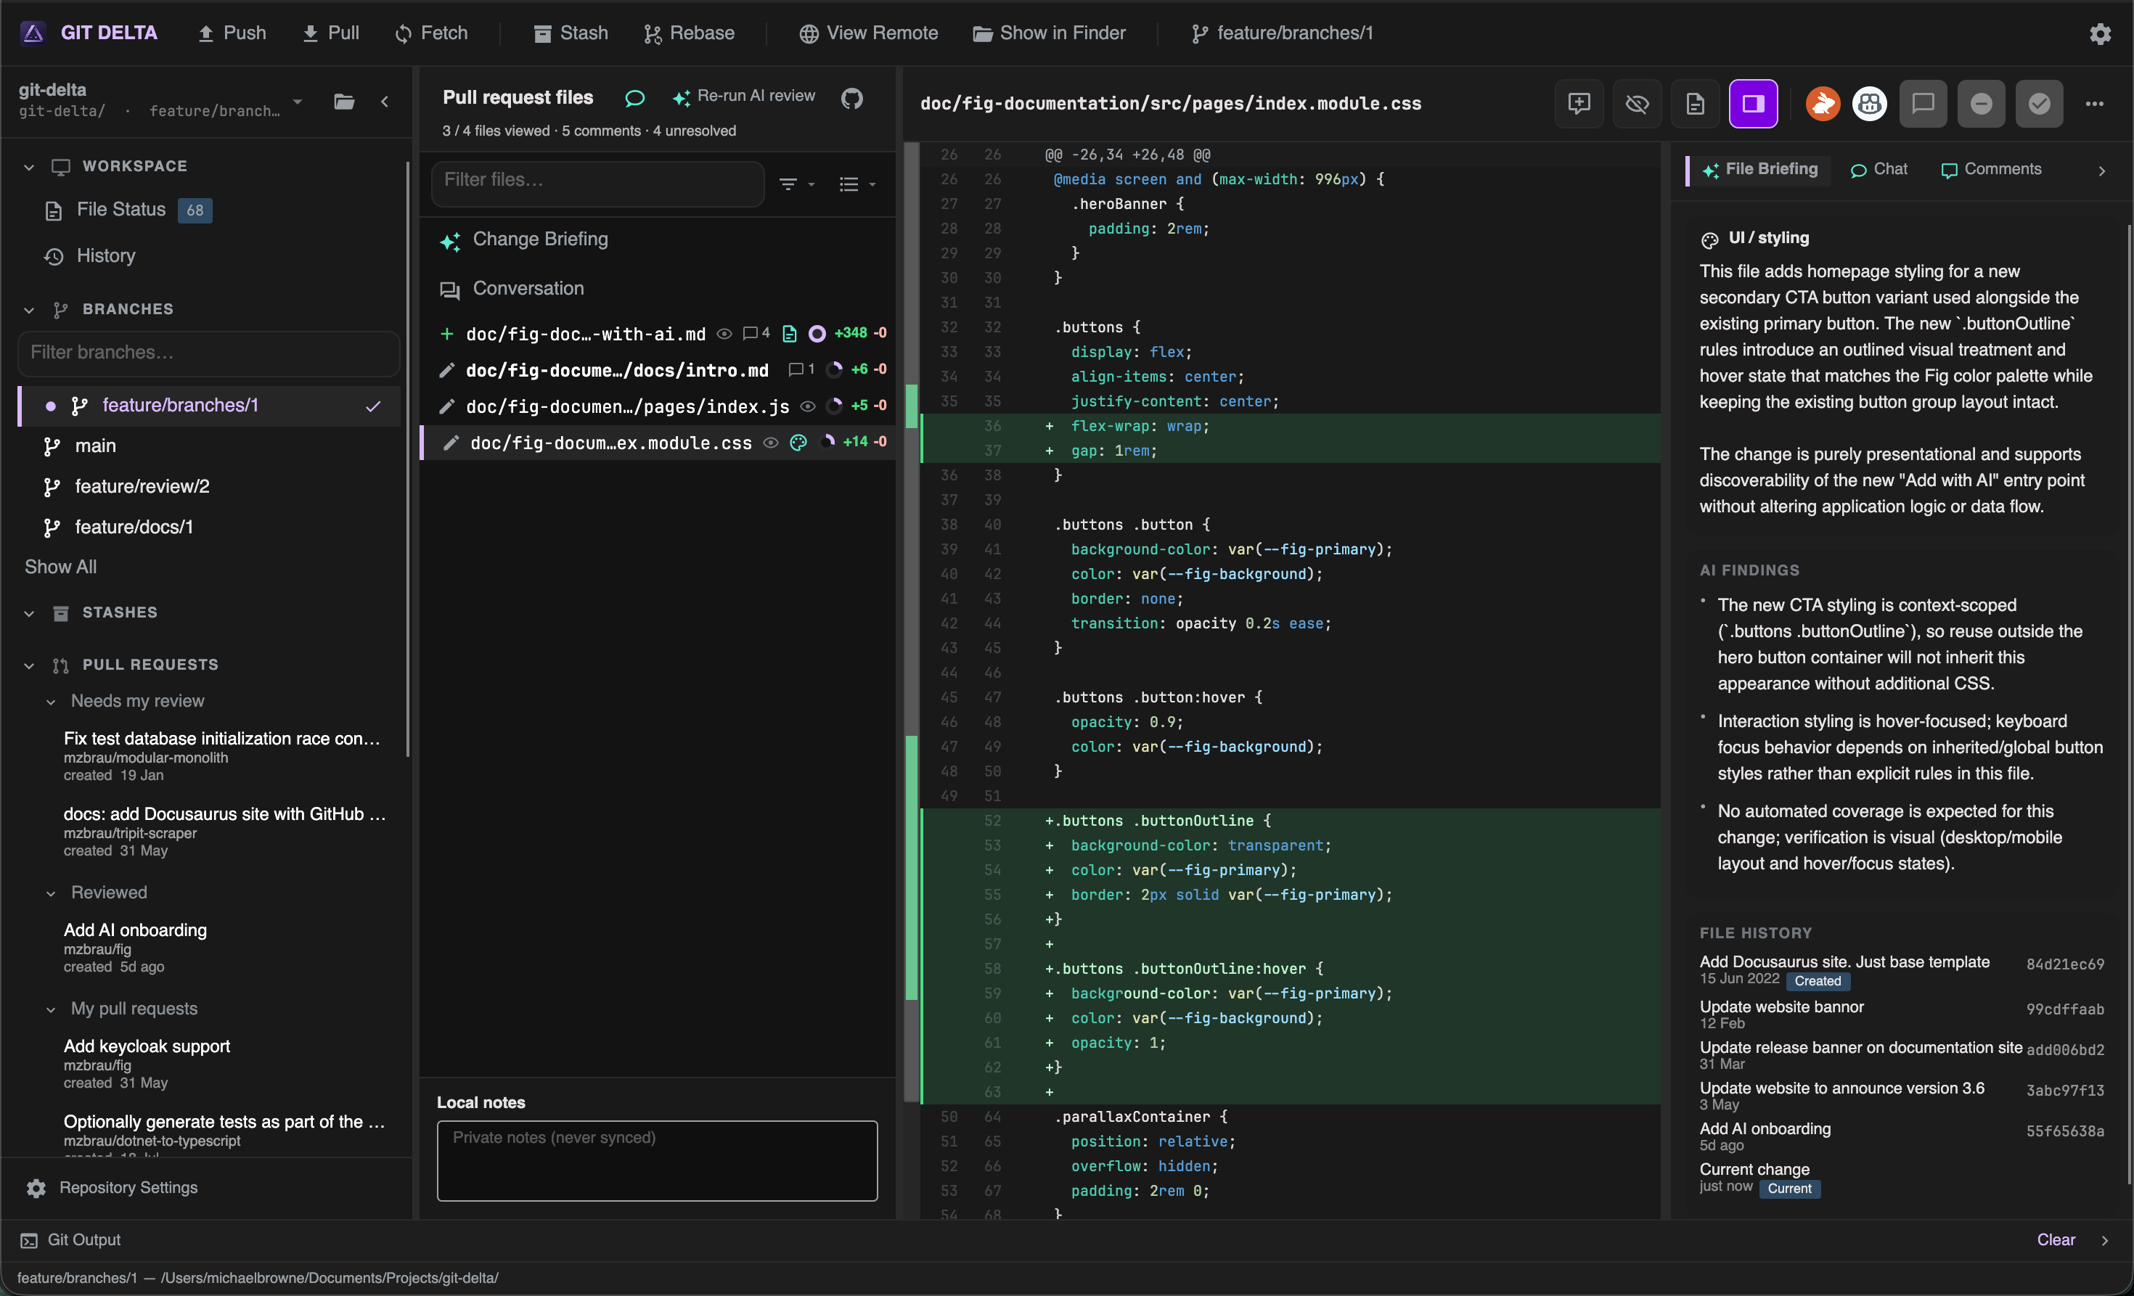Toggle viewed eye on with-ai.md file

[x=725, y=333]
